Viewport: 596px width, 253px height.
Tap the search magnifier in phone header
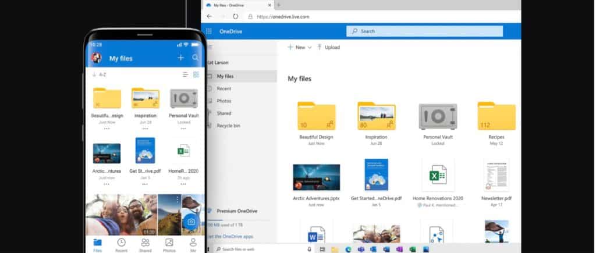(x=196, y=58)
